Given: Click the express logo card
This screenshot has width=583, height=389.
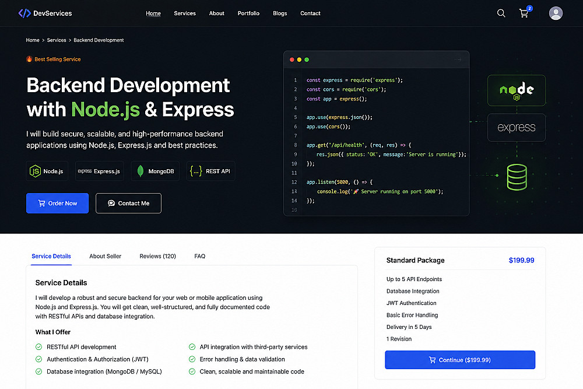Looking at the screenshot, I should coord(517,128).
